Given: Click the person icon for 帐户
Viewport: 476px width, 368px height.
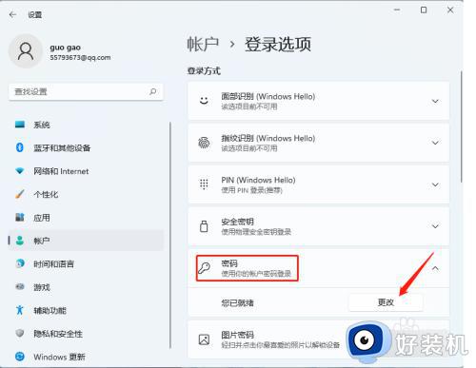Looking at the screenshot, I should [20, 241].
